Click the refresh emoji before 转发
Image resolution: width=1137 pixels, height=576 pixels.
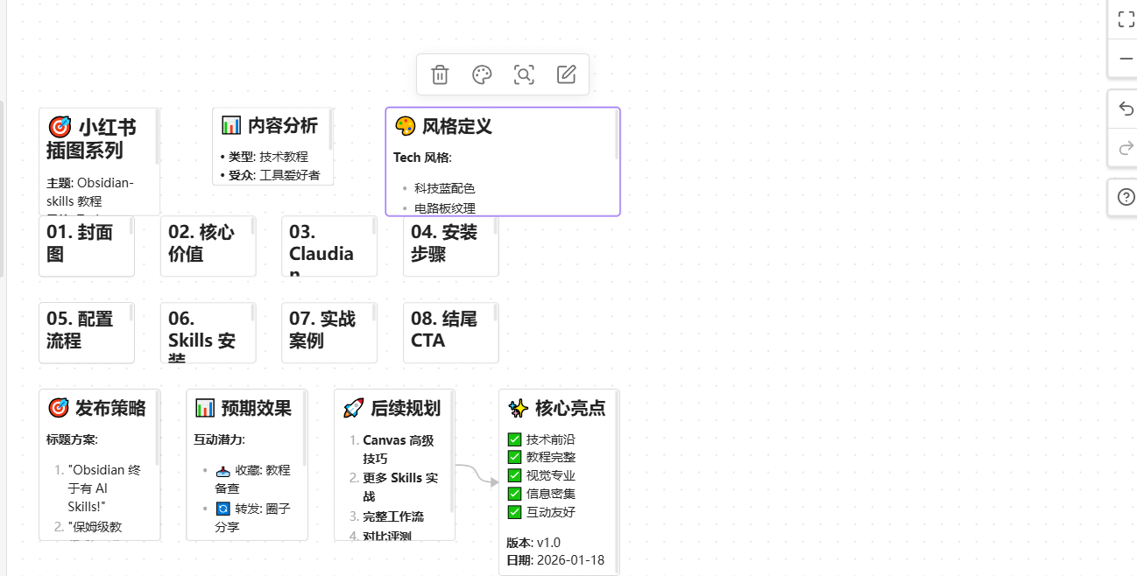tap(222, 508)
